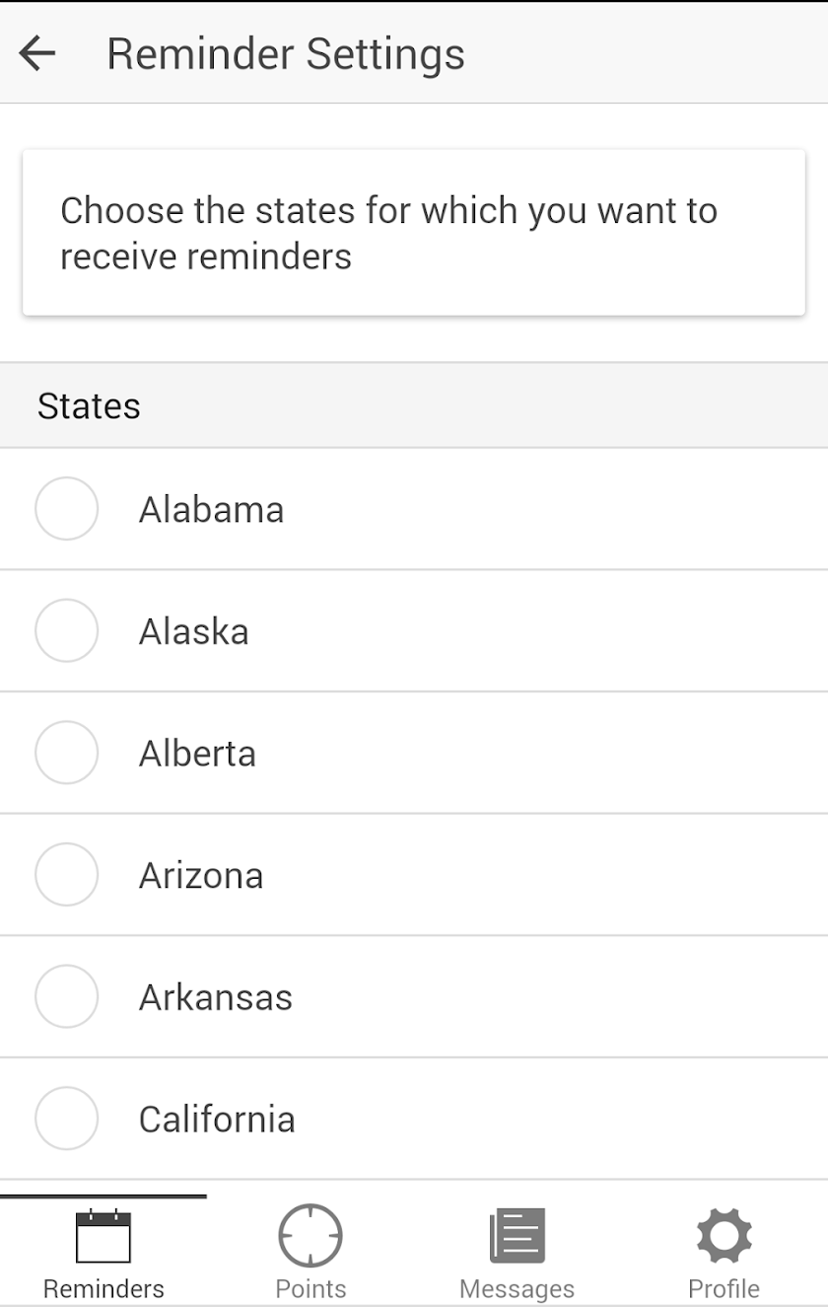Open the Reminders calendar icon
This screenshot has height=1307, width=828.
point(103,1236)
